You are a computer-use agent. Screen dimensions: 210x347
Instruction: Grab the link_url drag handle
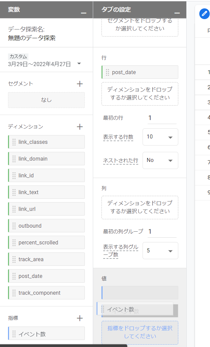click(14, 209)
